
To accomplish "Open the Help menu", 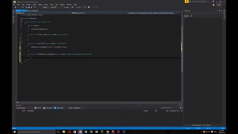I will click(75, 4).
